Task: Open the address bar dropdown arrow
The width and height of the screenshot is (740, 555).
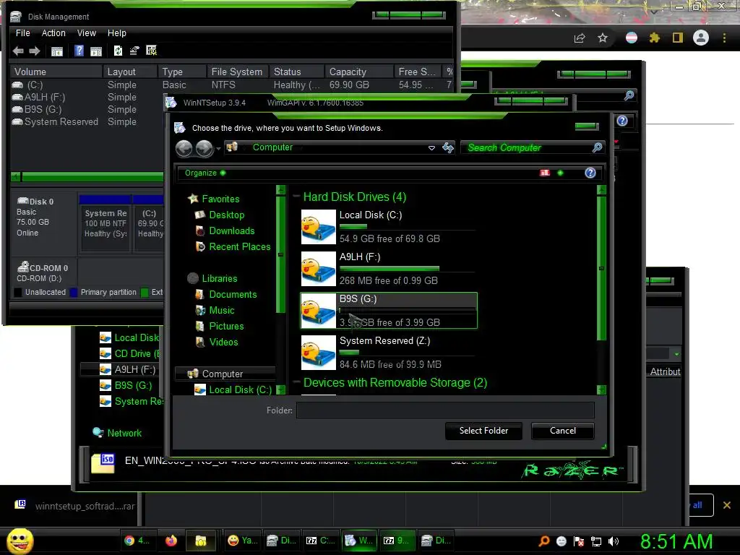Action: (431, 147)
